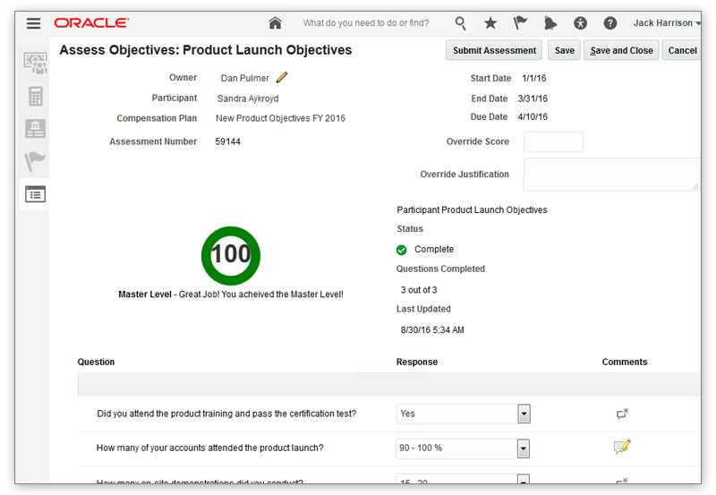
Task: Click the search magnifier icon
Action: point(460,23)
